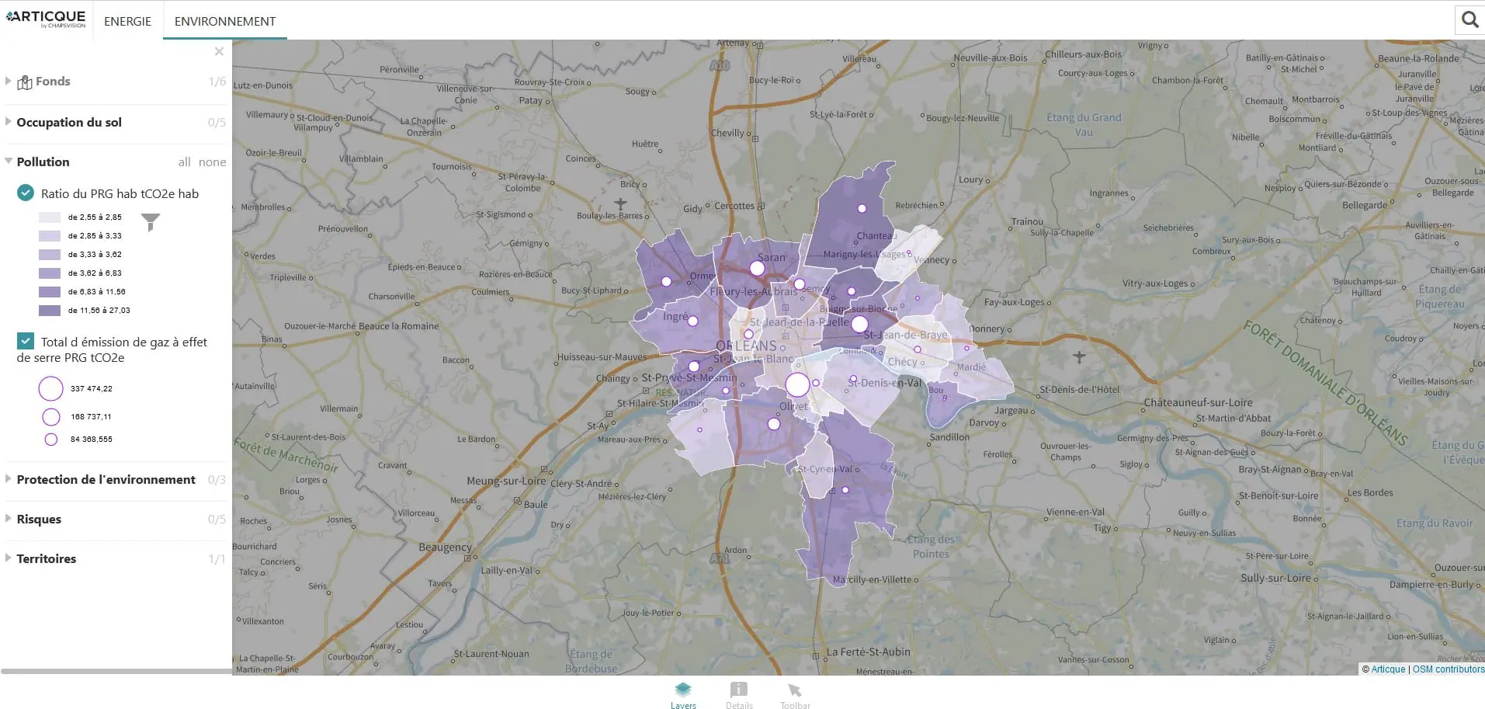Click the emission circle at Saran
The image size is (1485, 709).
[x=757, y=269]
